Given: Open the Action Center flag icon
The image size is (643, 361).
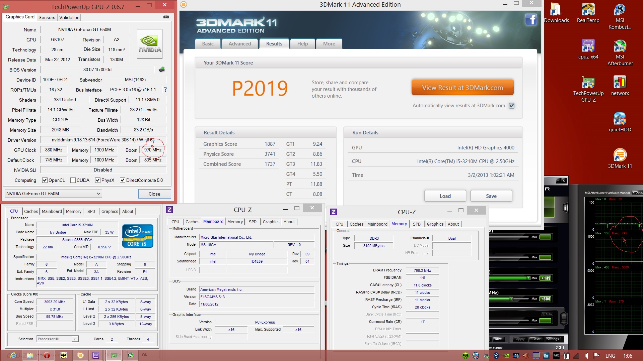Looking at the screenshot, I should (596, 356).
